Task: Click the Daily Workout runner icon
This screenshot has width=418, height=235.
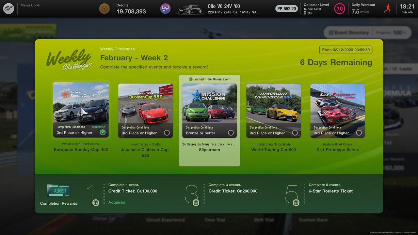Action: point(388,8)
